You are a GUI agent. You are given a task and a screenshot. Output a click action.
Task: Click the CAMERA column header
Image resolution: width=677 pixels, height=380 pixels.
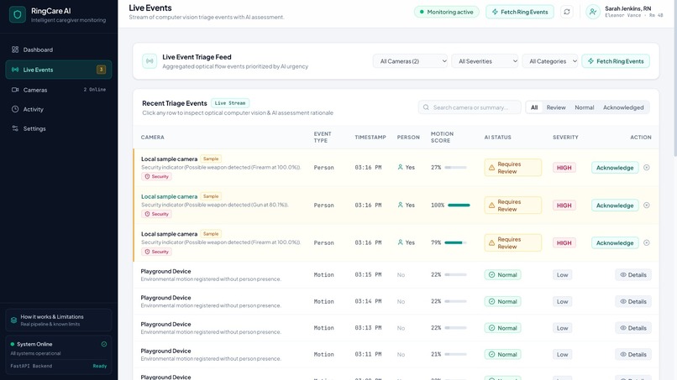(152, 138)
